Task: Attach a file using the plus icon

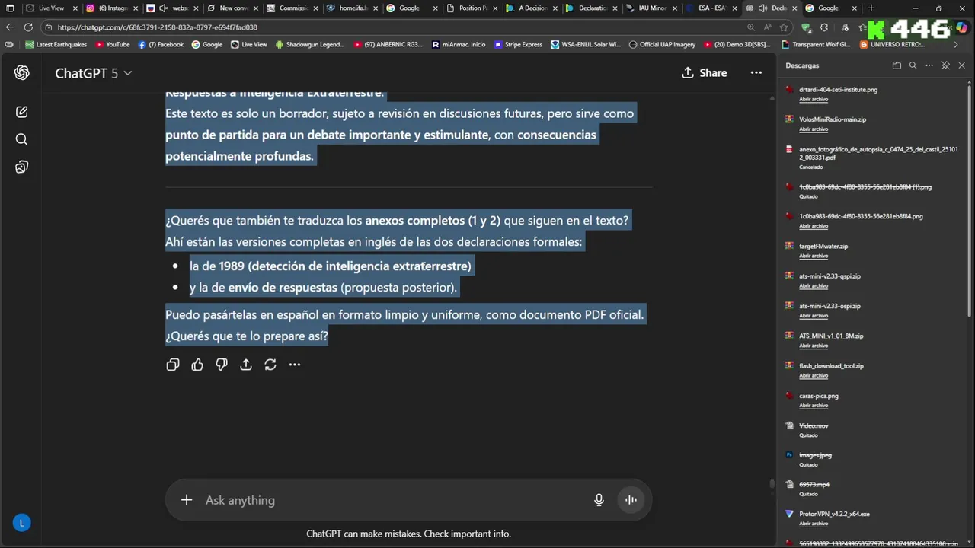Action: tap(187, 500)
